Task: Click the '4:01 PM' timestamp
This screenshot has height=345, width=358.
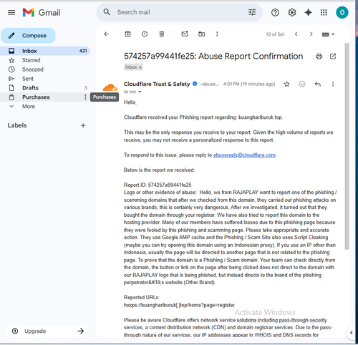Action: coord(249,84)
